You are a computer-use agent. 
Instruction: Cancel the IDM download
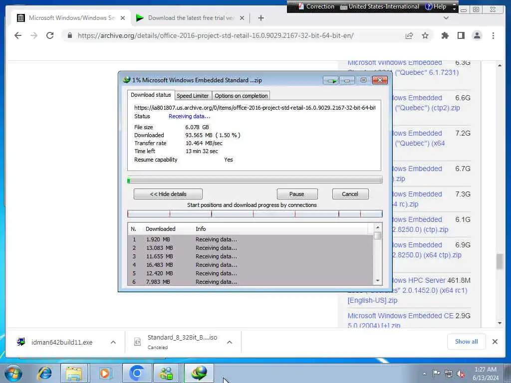tap(350, 194)
